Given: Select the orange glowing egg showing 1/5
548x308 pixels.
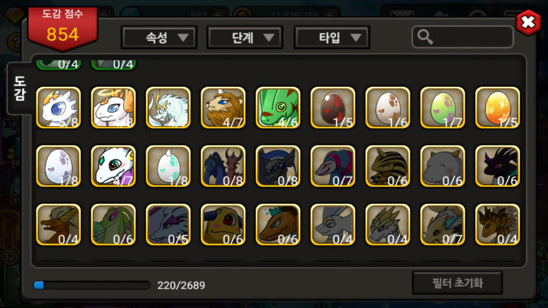Looking at the screenshot, I should coord(497,108).
